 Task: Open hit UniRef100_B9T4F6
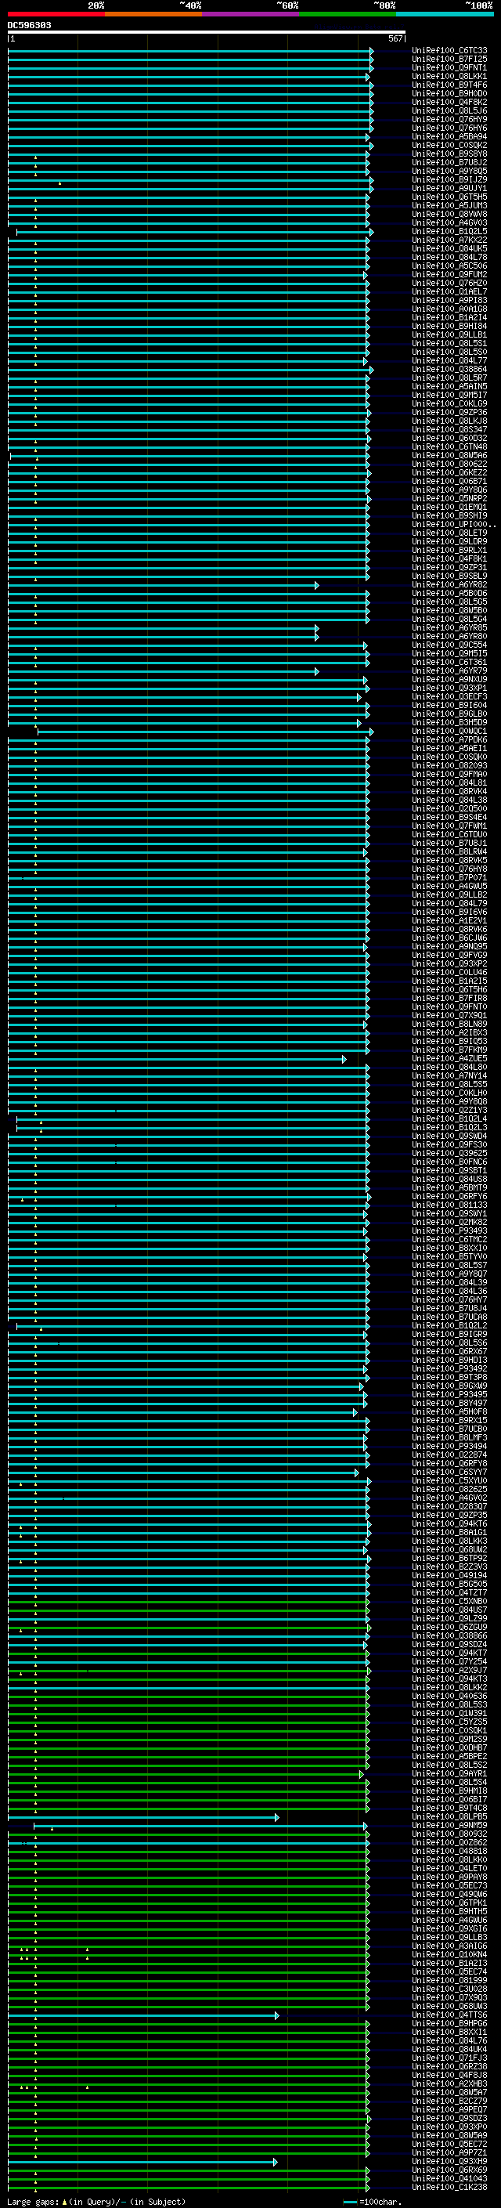(x=449, y=85)
